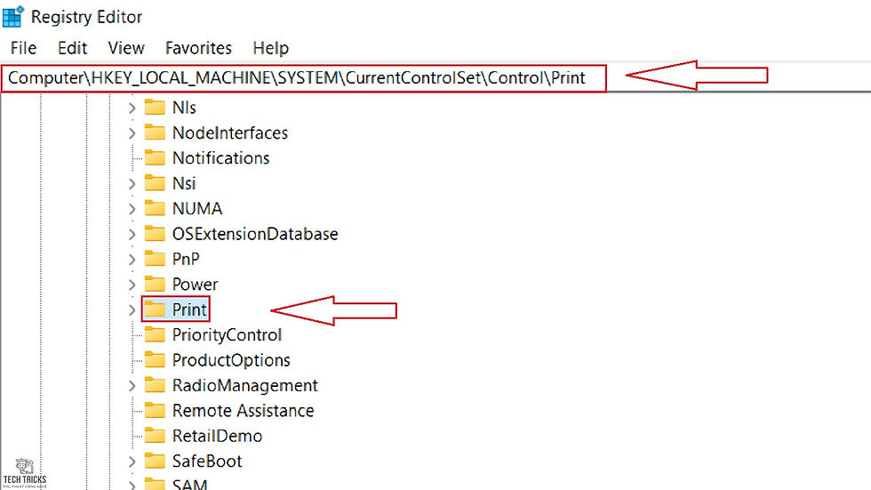The image size is (871, 490).
Task: Select the ProductOptions key label
Action: click(x=231, y=360)
